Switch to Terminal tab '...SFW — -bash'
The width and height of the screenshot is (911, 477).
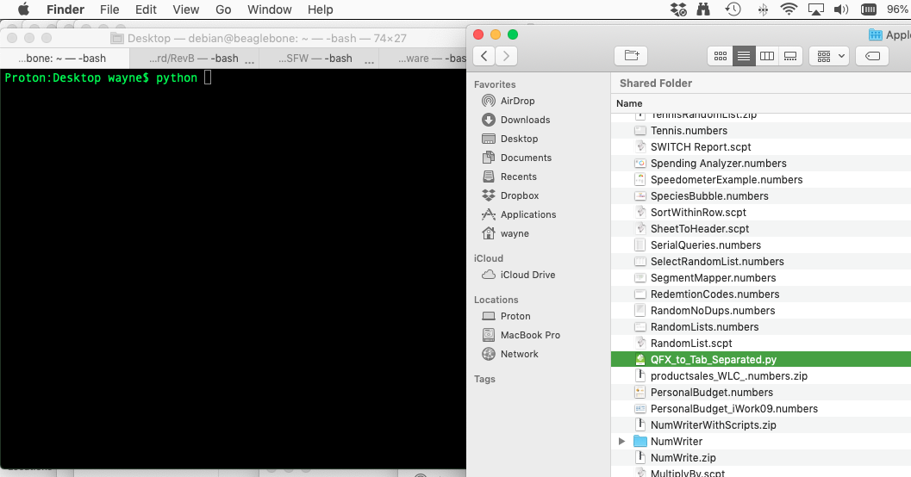pyautogui.click(x=318, y=58)
